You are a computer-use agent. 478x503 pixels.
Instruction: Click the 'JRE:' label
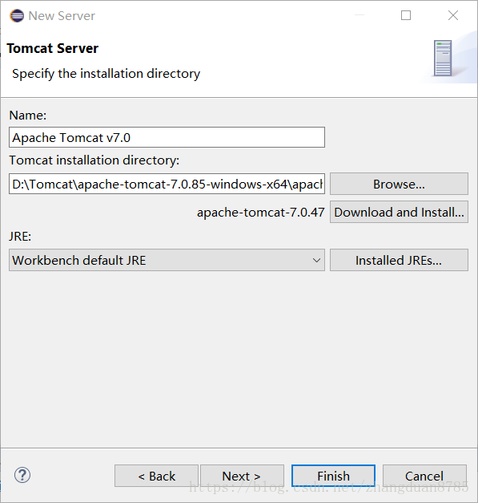click(20, 237)
